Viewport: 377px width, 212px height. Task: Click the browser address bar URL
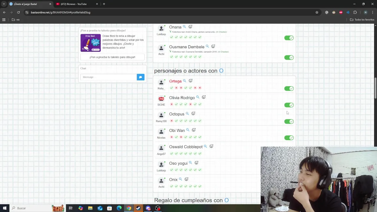pos(60,12)
